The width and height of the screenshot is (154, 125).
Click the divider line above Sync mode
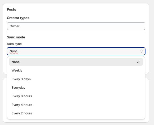76,33
